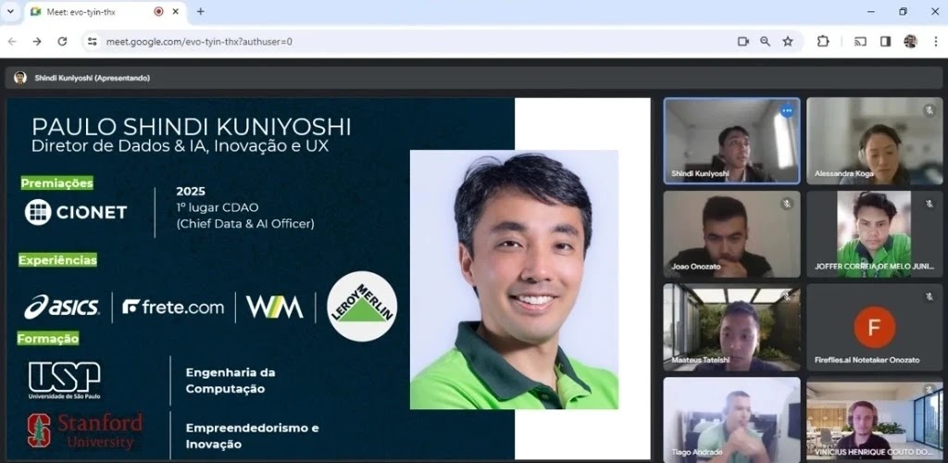Expand the tab search dropdown arrow
The image size is (948, 463).
[10, 11]
